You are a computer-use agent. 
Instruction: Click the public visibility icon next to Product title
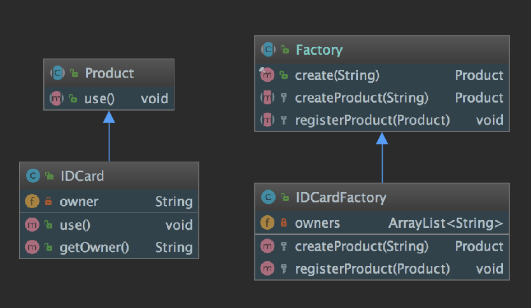click(74, 73)
